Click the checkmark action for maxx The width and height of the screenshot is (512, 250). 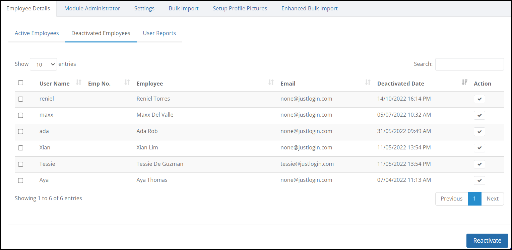(479, 115)
